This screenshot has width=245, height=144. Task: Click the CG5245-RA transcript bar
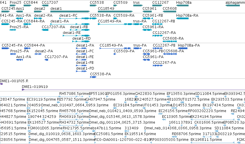(6, 24)
